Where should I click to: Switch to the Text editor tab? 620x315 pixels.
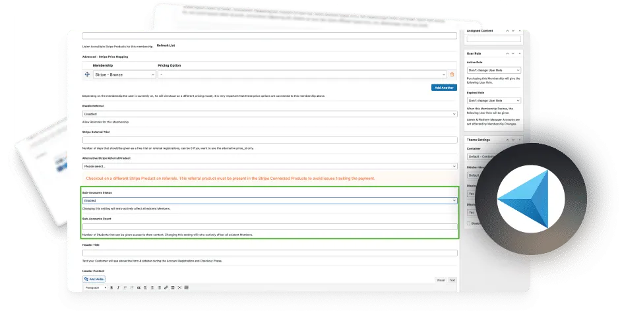point(452,280)
